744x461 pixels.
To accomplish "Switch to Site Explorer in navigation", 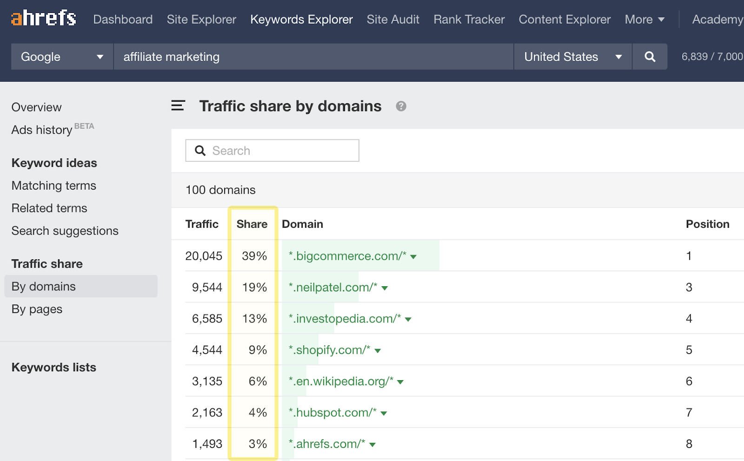I will point(201,20).
